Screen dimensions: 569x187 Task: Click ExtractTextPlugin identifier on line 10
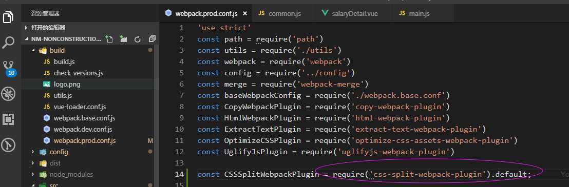coord(263,129)
